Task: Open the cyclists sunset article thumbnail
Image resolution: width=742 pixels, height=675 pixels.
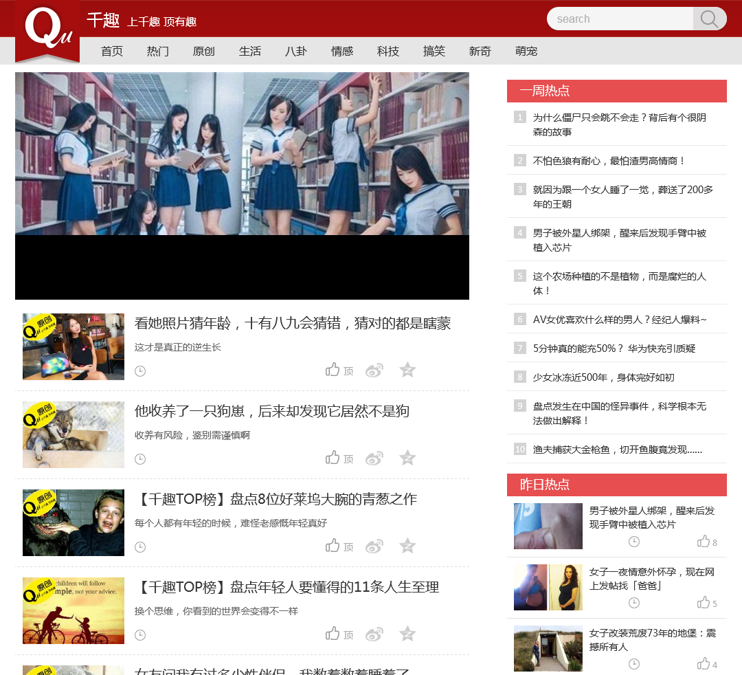Action: click(x=74, y=610)
